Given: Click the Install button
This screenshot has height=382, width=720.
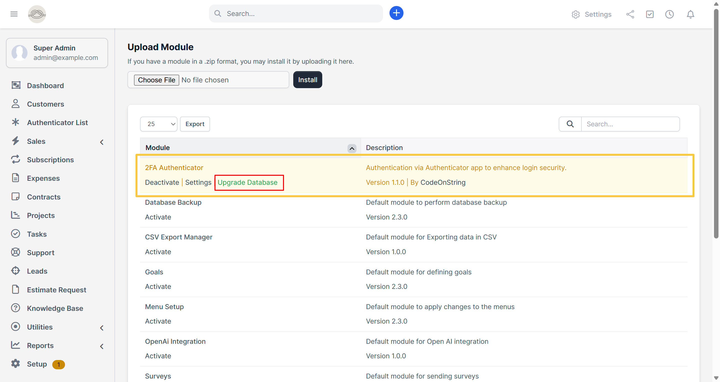Looking at the screenshot, I should 307,80.
